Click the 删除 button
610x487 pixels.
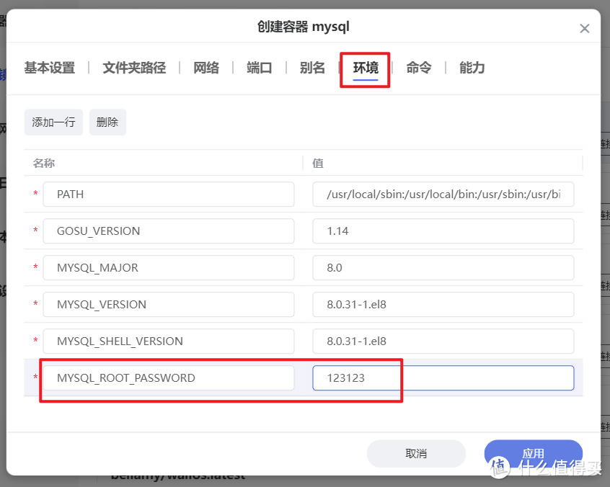coord(107,122)
